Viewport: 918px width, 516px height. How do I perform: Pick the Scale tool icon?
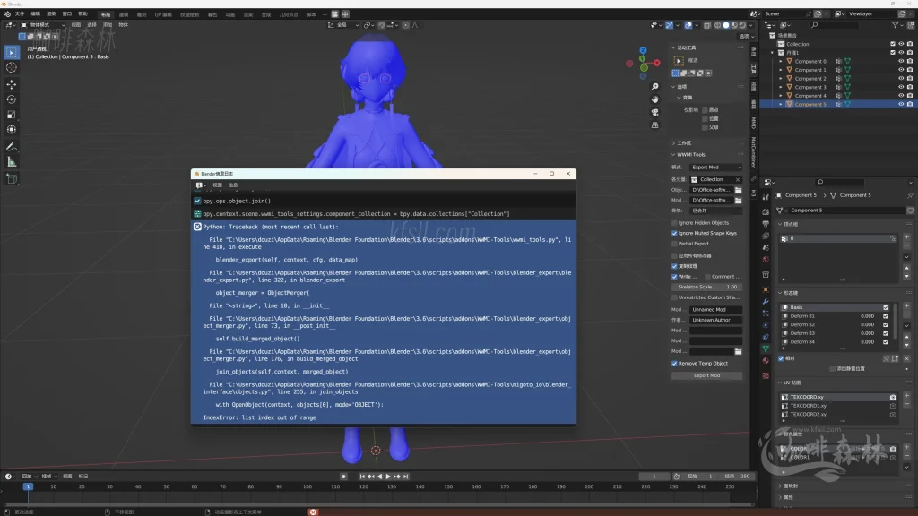(12, 115)
